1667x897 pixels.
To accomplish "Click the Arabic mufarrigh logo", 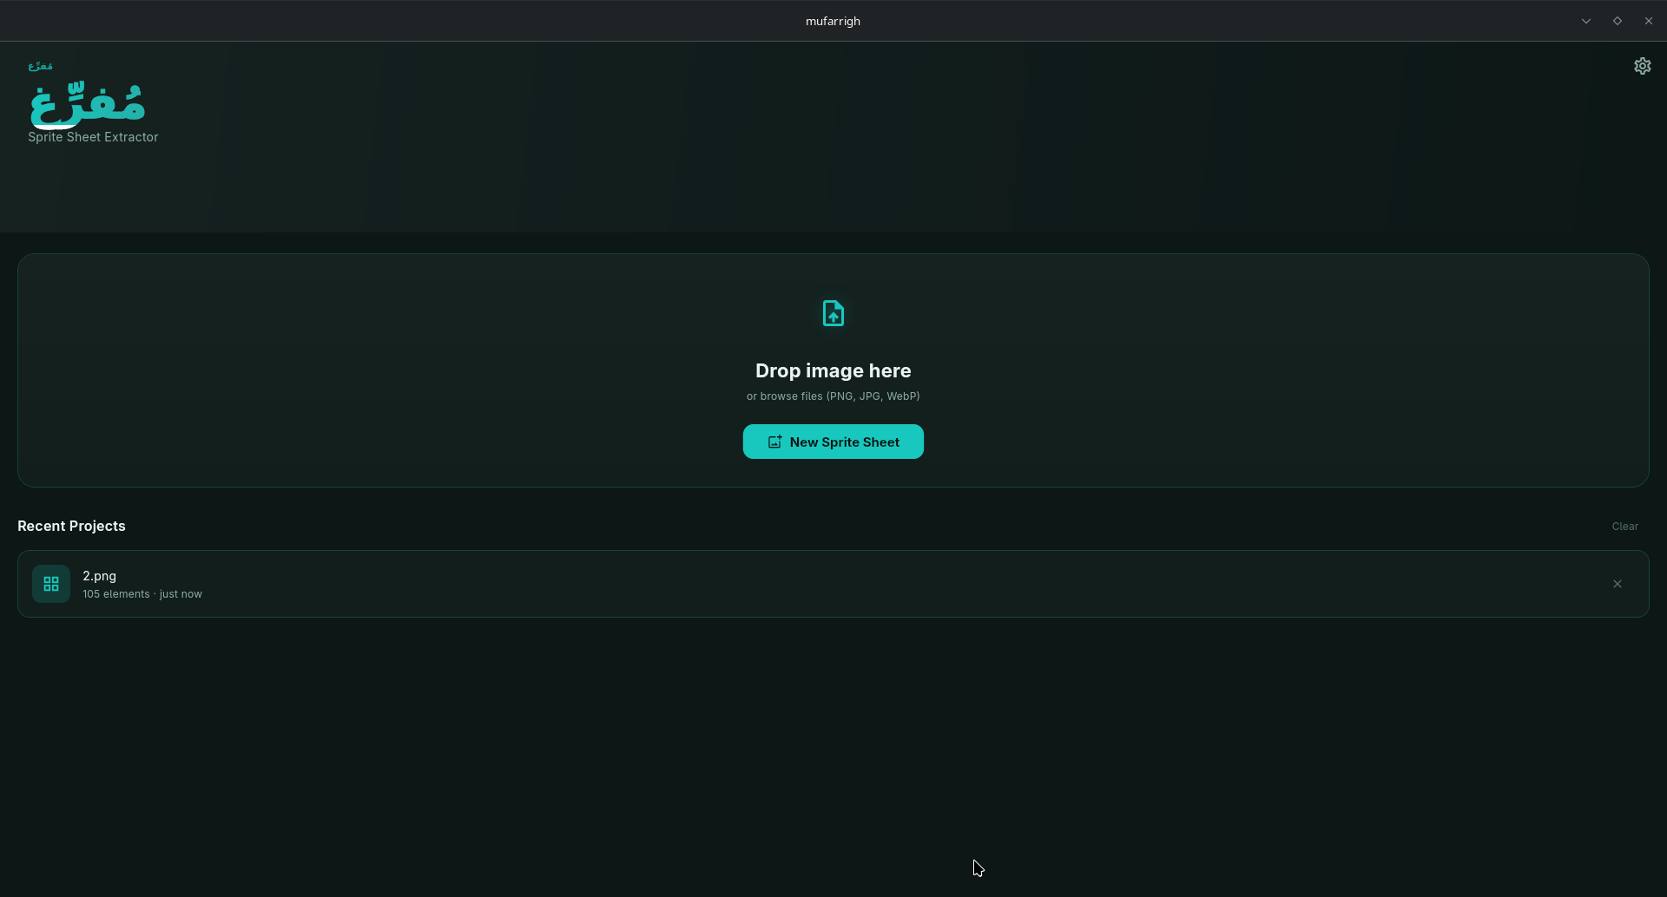I will (87, 104).
